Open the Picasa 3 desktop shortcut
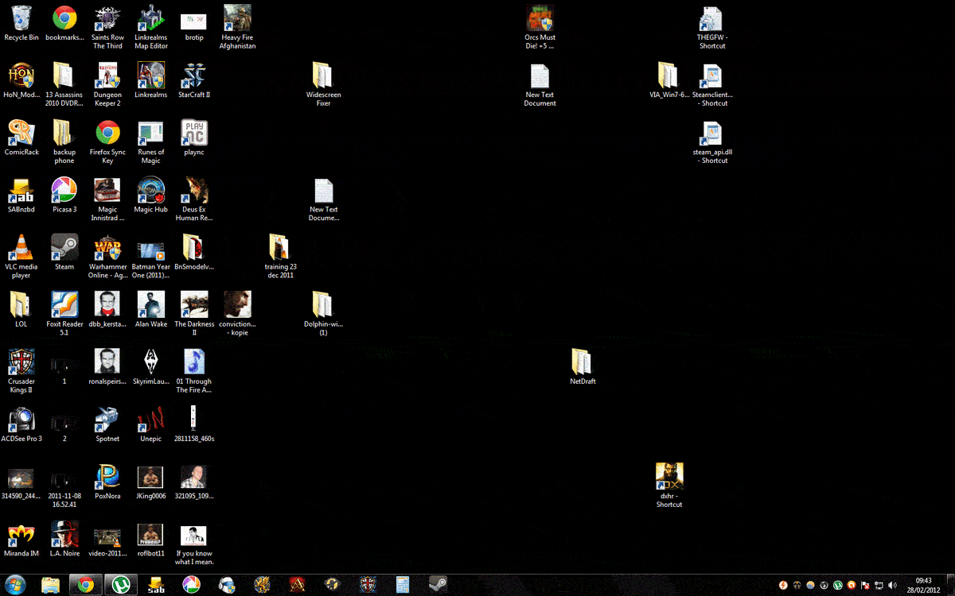The height and width of the screenshot is (596, 955). click(64, 191)
